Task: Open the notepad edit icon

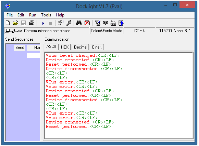Action: 98,23
